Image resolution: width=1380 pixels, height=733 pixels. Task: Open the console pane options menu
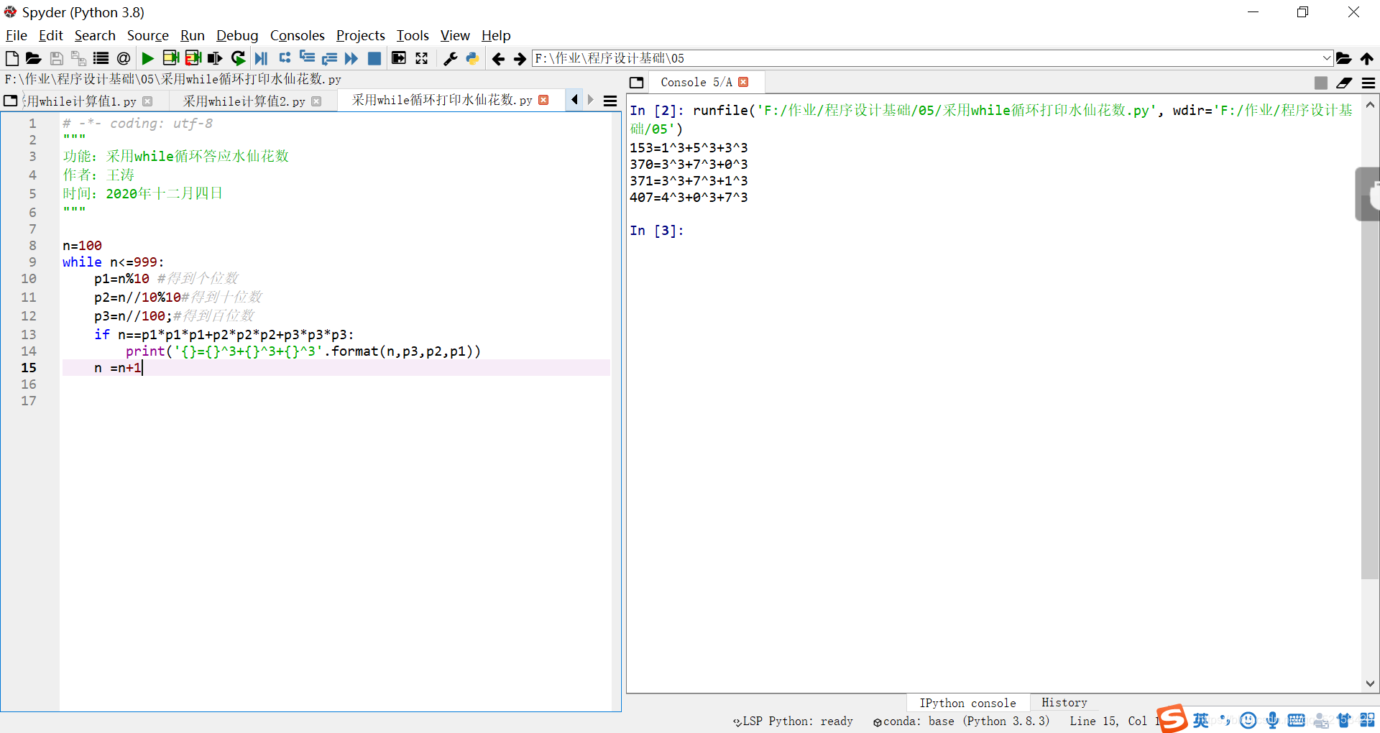tap(1368, 83)
